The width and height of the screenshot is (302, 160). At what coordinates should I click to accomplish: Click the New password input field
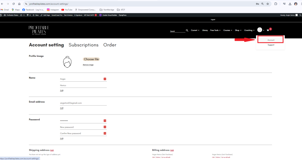pyautogui.click(x=81, y=127)
